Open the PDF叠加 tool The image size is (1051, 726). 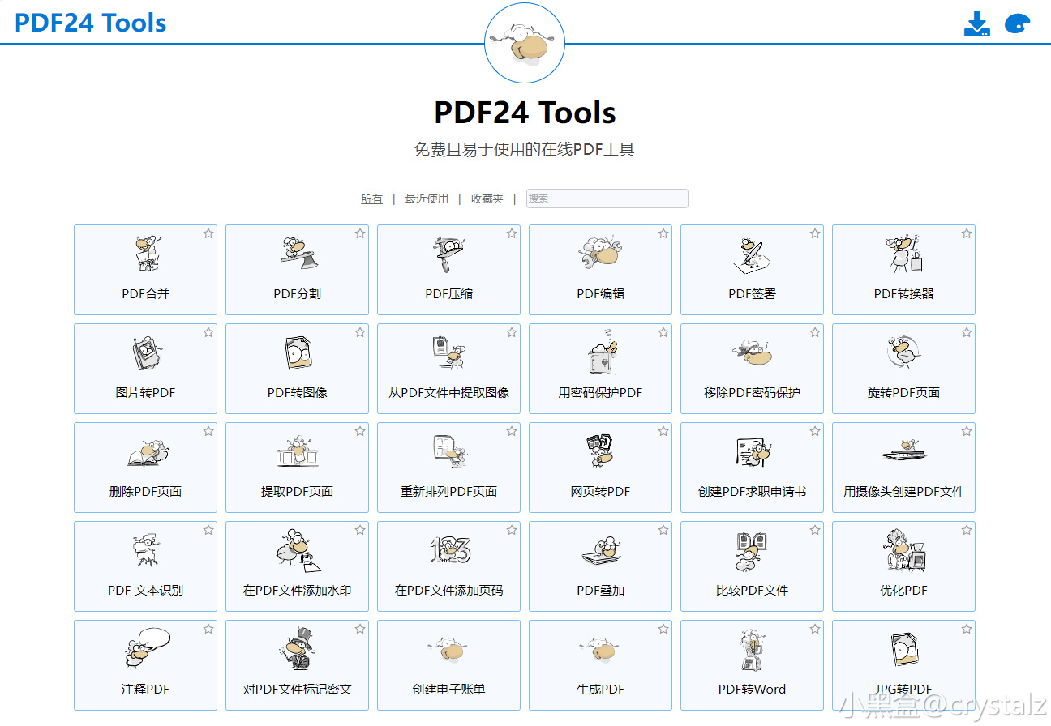point(600,566)
